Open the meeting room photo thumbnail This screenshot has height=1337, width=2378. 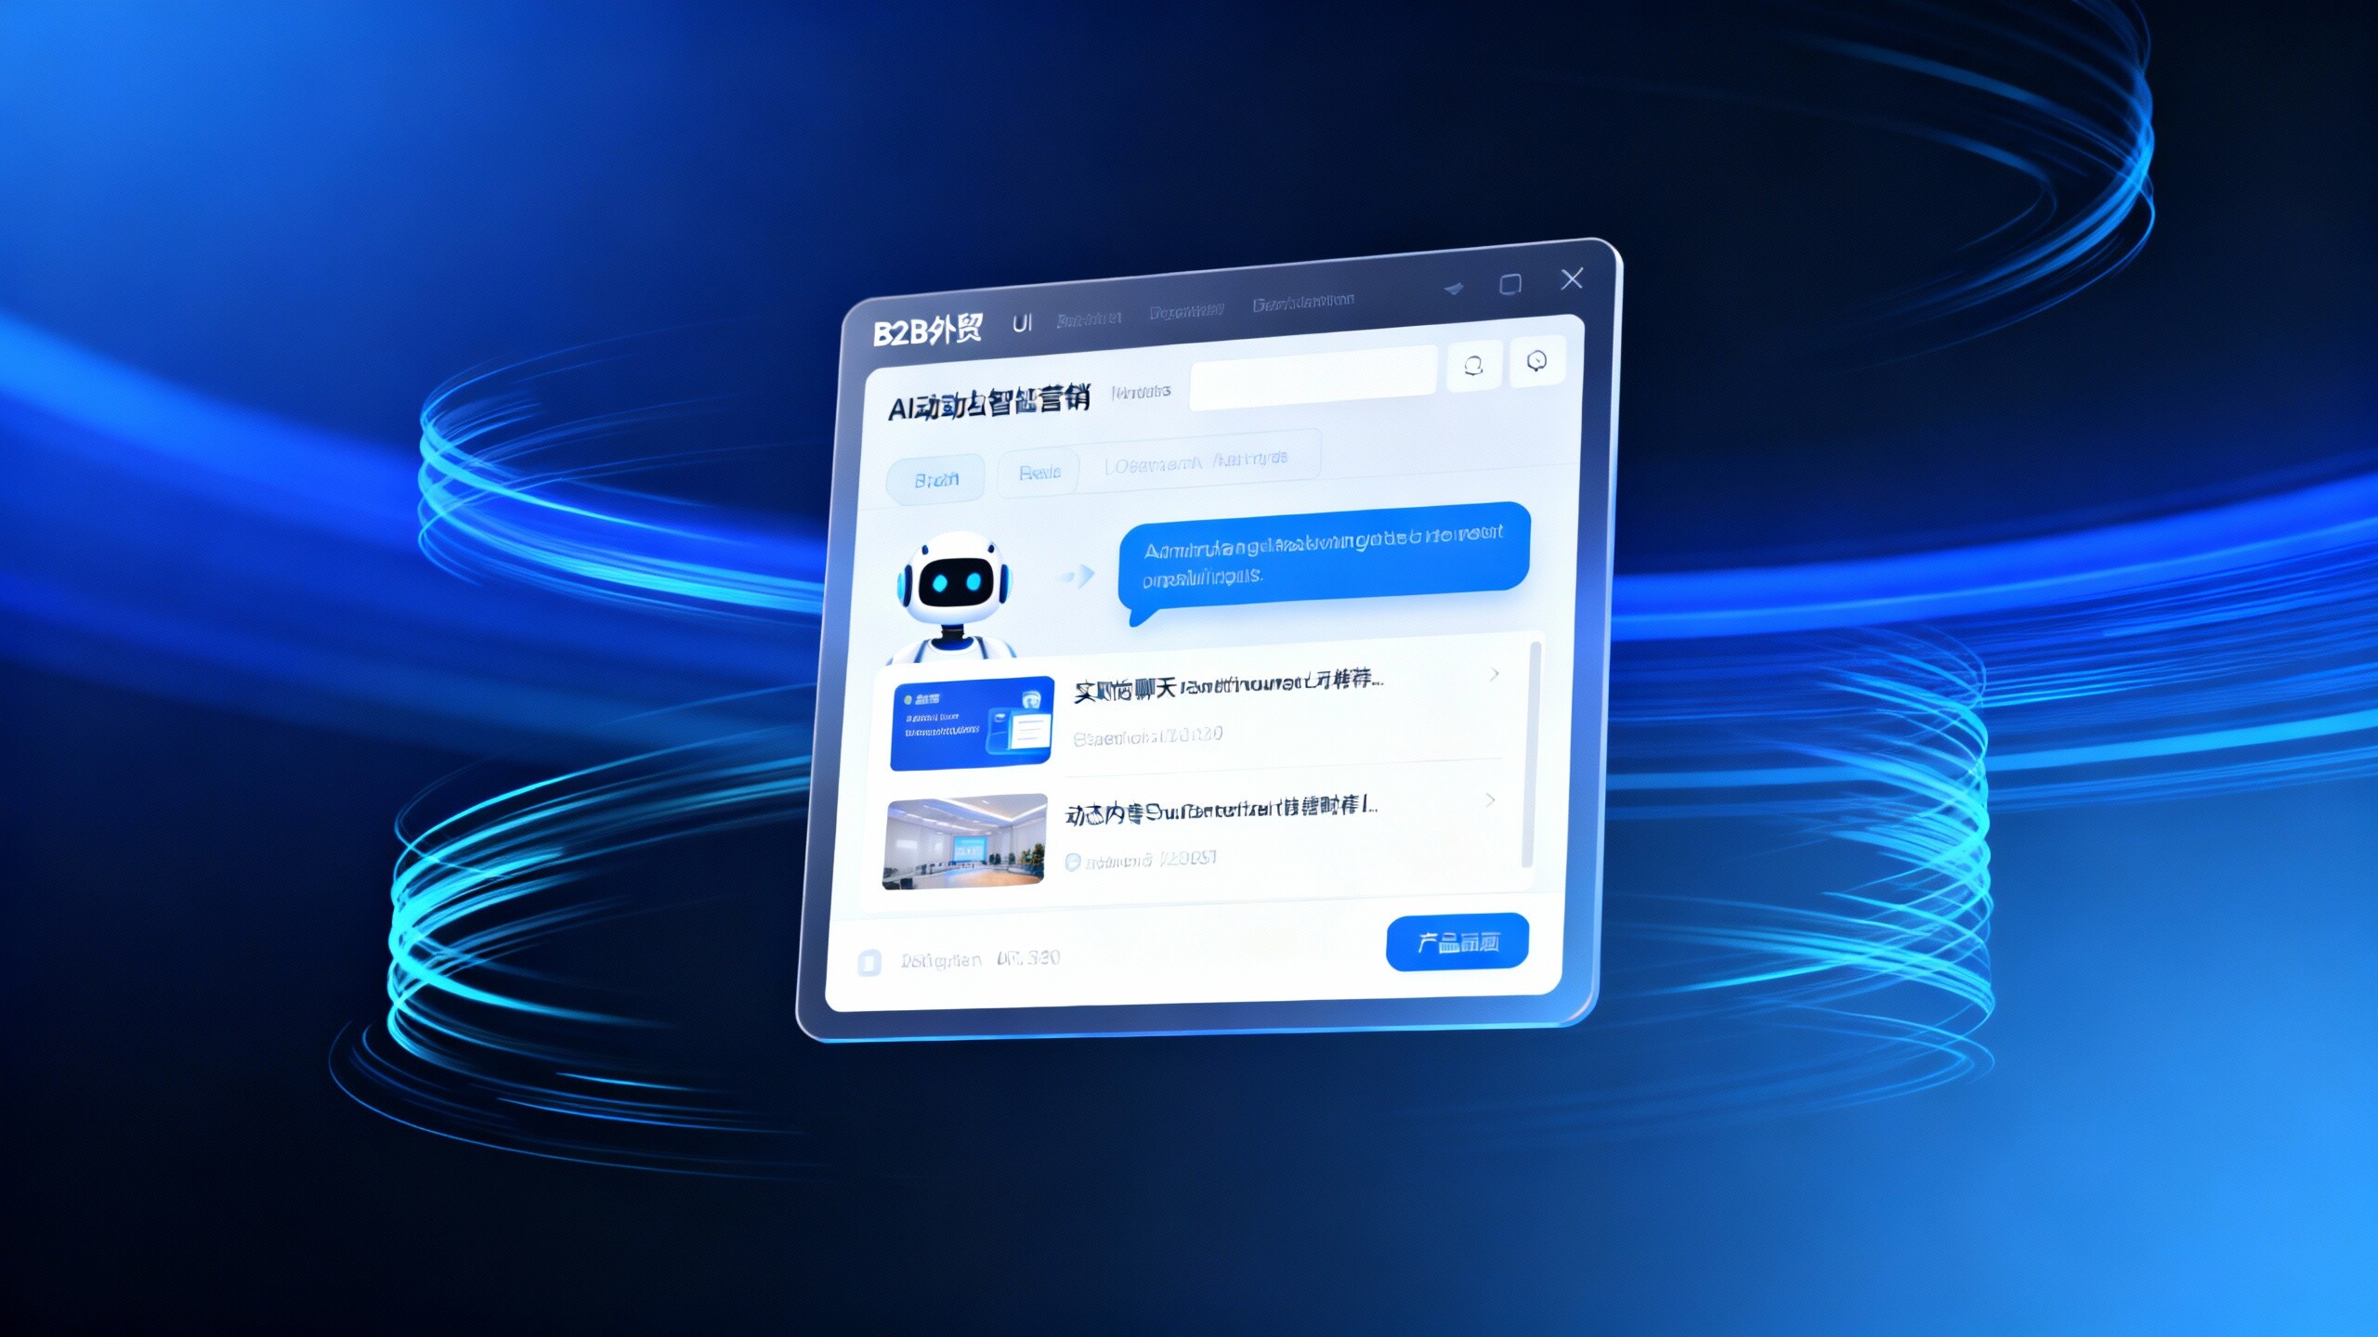tap(964, 841)
